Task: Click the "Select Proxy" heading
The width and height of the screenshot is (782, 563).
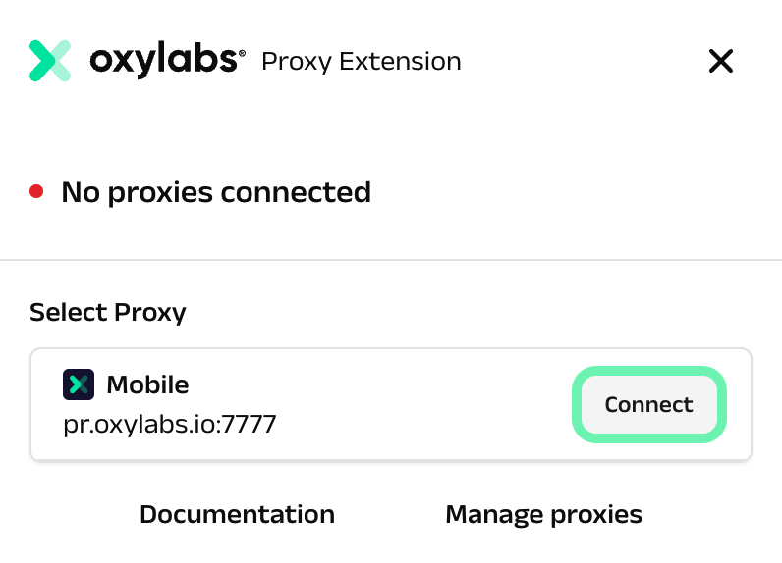Action: [108, 313]
